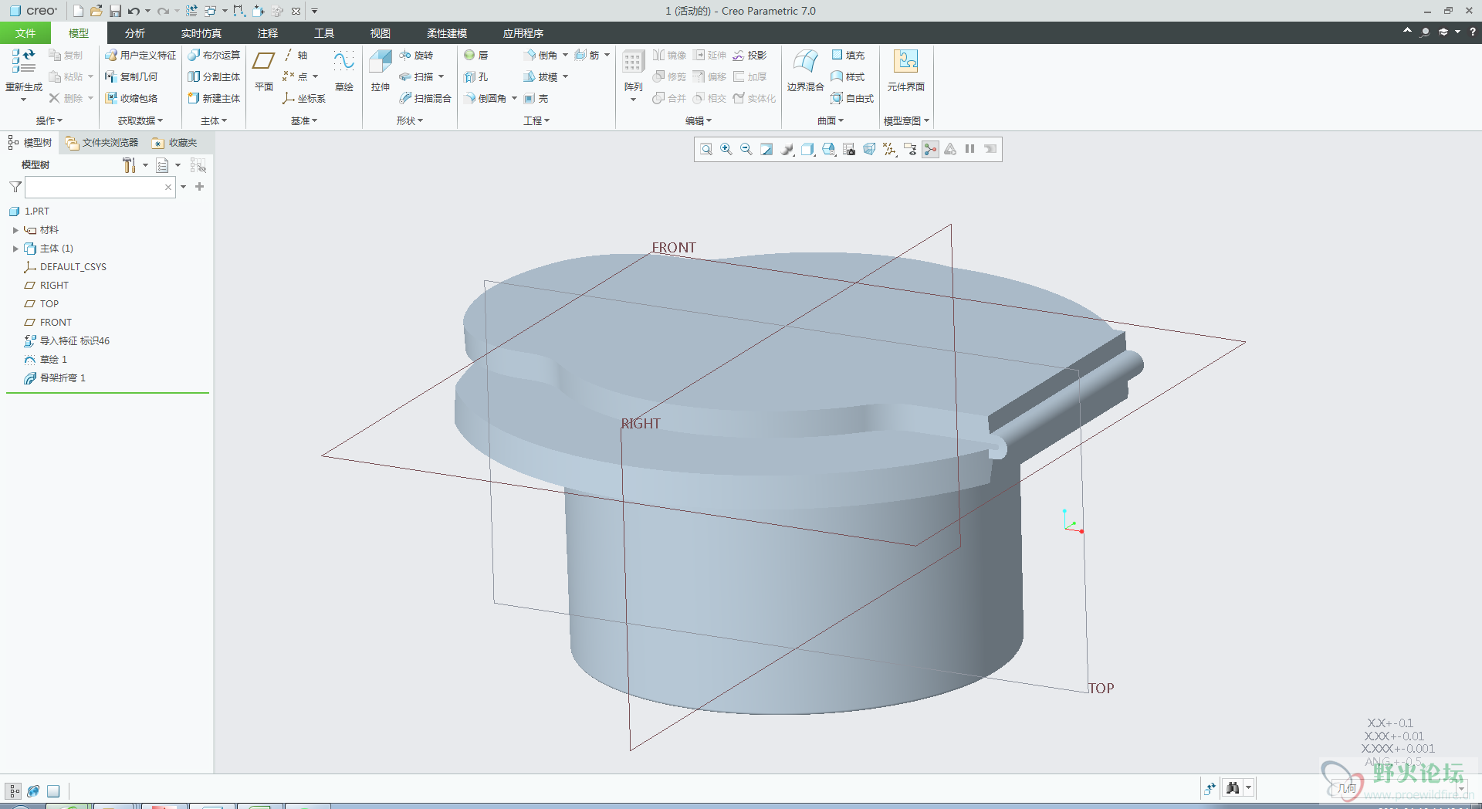Select 骨架折弯 1 in model tree
The width and height of the screenshot is (1482, 809).
(63, 377)
